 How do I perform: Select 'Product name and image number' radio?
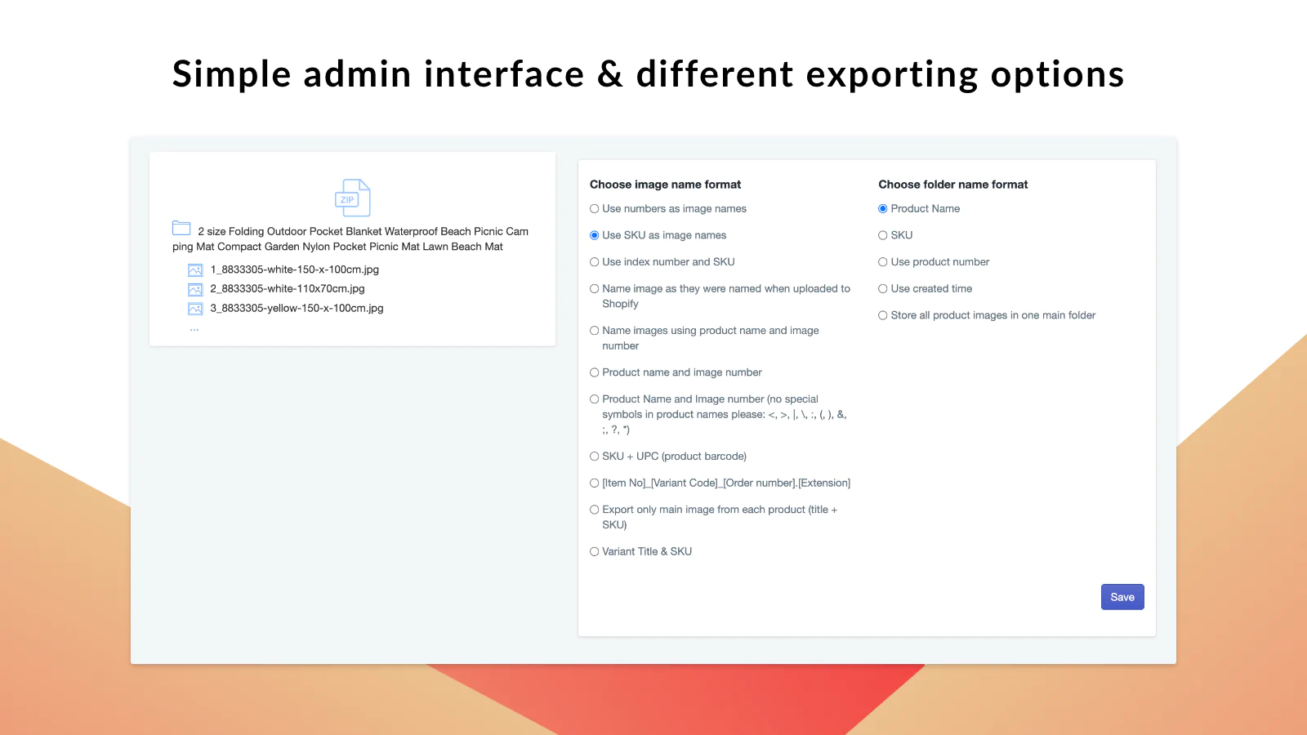(x=595, y=372)
